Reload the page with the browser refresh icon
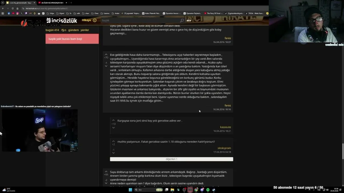This screenshot has height=193, width=344. 13,8
